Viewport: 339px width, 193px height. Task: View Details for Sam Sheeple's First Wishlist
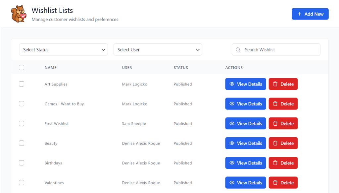(246, 123)
